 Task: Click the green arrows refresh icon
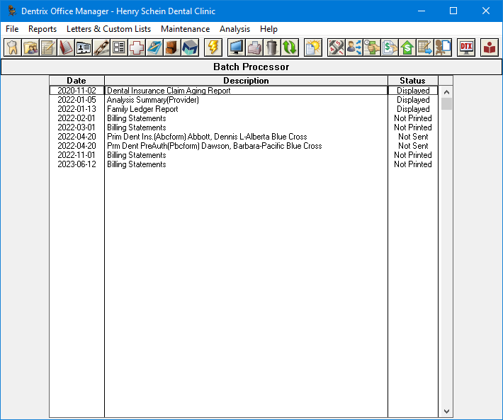(290, 47)
